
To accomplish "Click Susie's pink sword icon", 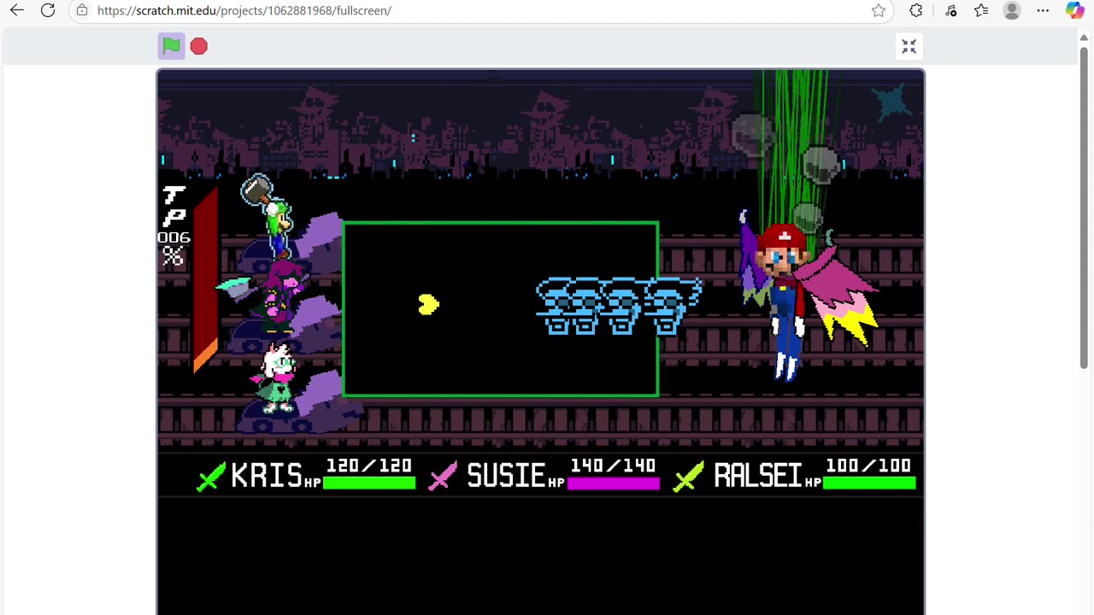I will [x=443, y=477].
